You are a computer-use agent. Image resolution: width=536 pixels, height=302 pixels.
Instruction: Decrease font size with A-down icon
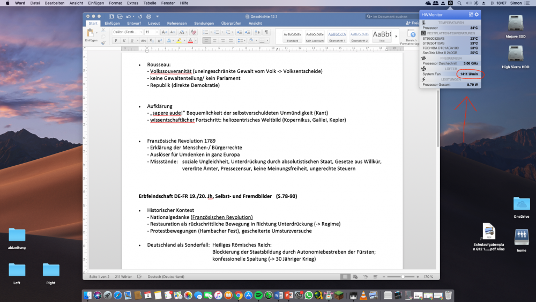[x=173, y=32]
